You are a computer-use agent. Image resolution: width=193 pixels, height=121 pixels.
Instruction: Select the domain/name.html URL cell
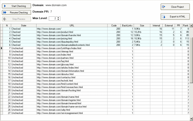(x=72, y=97)
